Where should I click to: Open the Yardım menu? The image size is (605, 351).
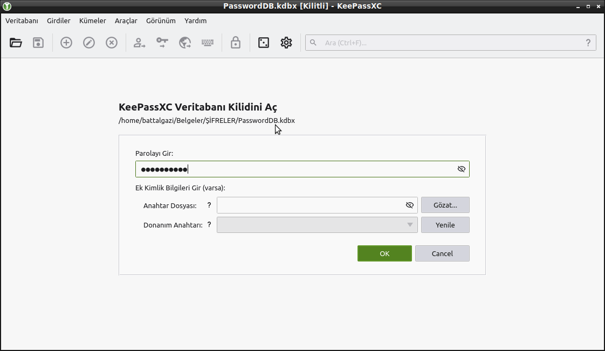tap(195, 21)
